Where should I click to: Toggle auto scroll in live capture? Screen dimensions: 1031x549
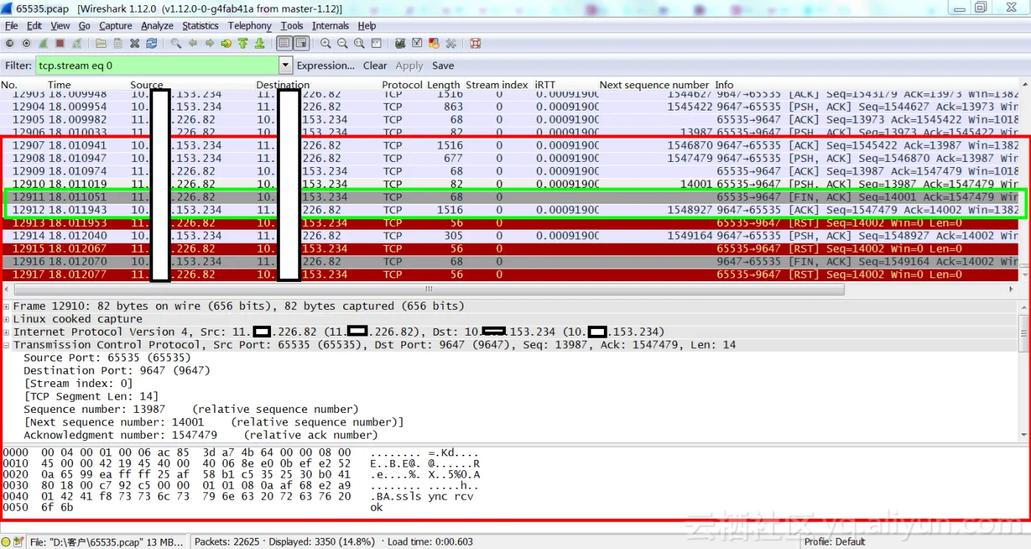pos(301,43)
